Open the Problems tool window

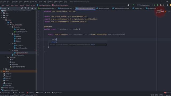(x=30, y=93)
